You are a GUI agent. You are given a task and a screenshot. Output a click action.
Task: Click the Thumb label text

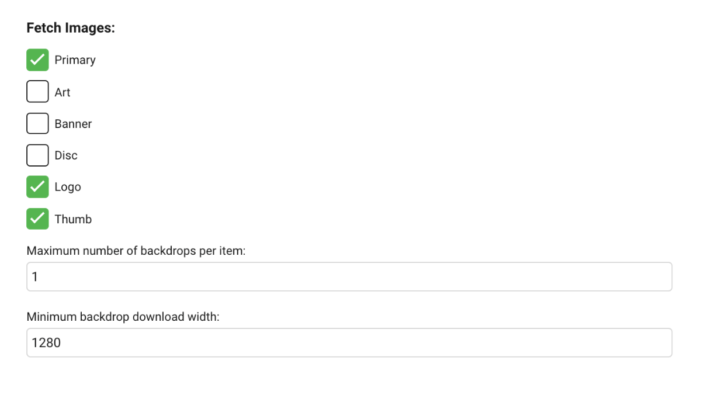[x=73, y=219]
